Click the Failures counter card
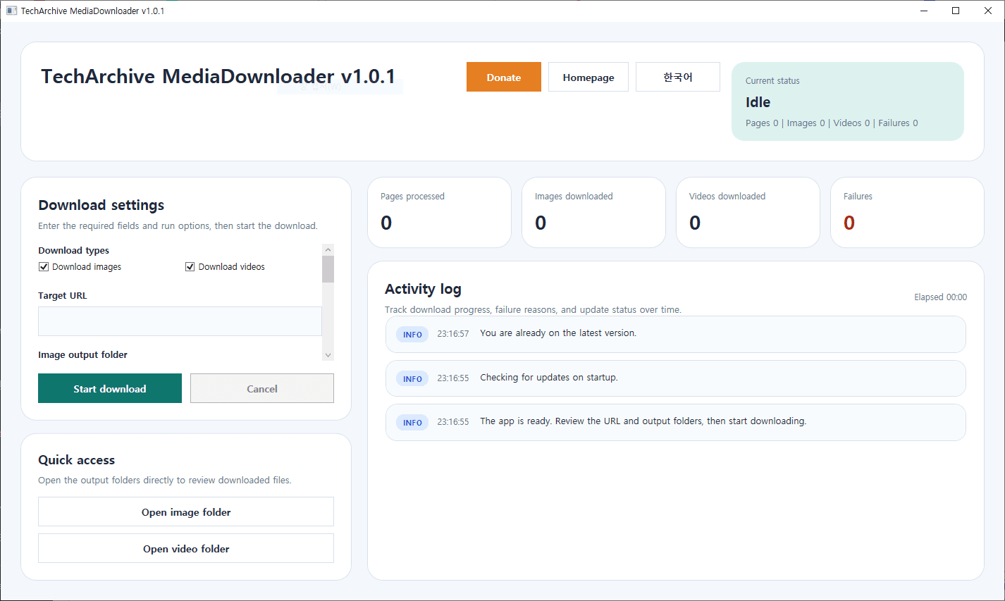 (x=906, y=212)
